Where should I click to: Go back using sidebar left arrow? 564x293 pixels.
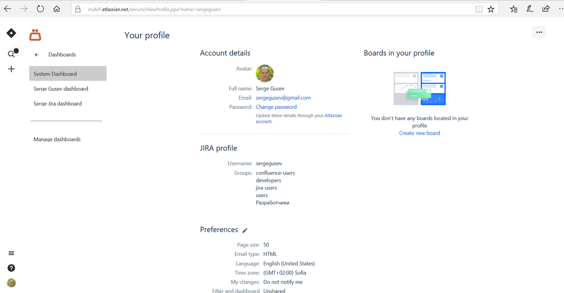[36, 55]
